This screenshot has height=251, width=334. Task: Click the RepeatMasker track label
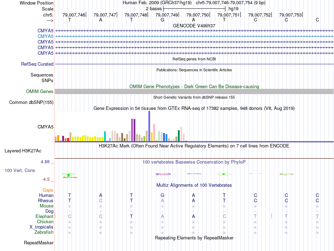point(39,243)
